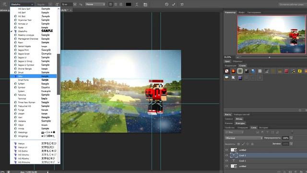Open the Стили panel tab
The image size is (307, 173).
pos(242,66)
